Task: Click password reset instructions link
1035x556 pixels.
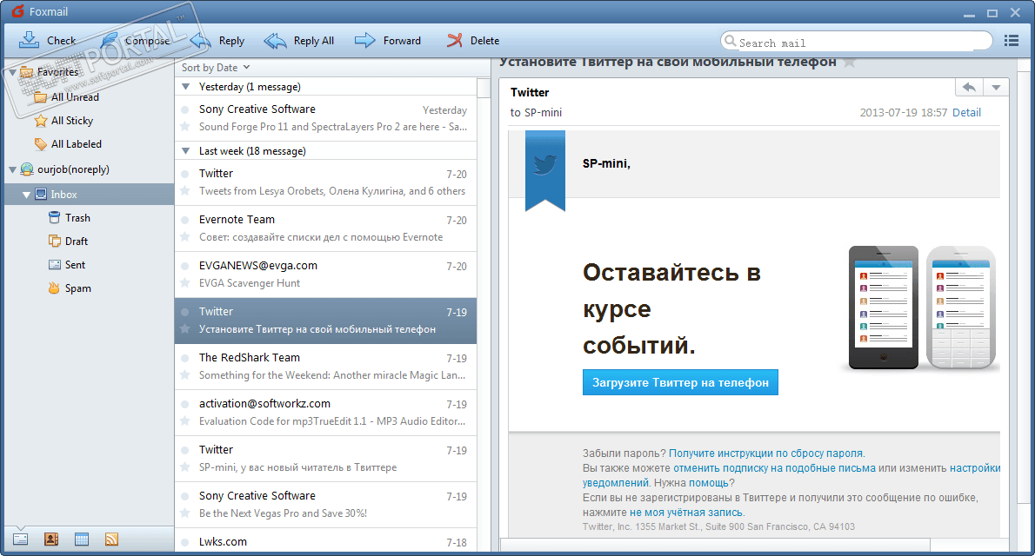Action: coord(765,453)
